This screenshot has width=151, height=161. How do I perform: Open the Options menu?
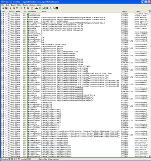click(x=32, y=5)
